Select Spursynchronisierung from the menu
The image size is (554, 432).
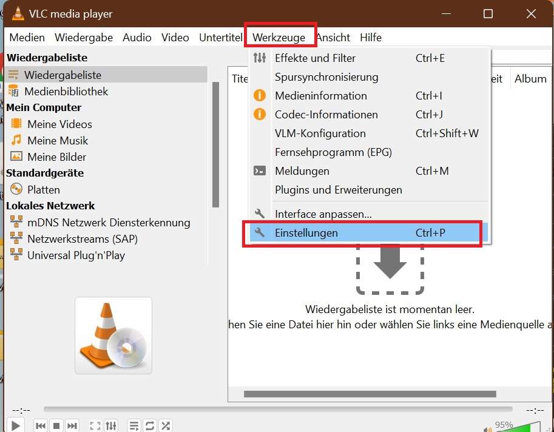coord(369,77)
